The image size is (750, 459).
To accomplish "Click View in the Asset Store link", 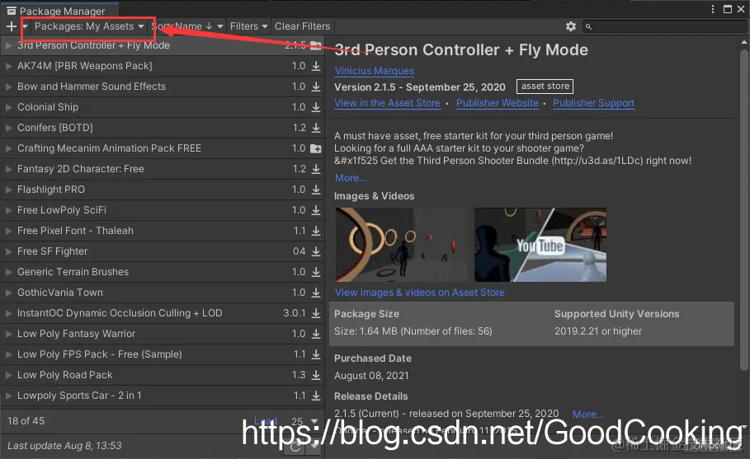I will pos(388,103).
